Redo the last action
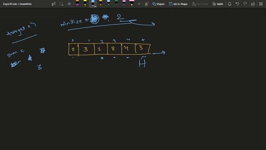This screenshot has height=150, width=266. [245, 4]
